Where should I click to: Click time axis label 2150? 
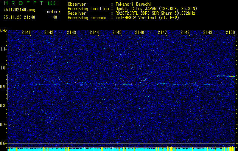point(230,32)
